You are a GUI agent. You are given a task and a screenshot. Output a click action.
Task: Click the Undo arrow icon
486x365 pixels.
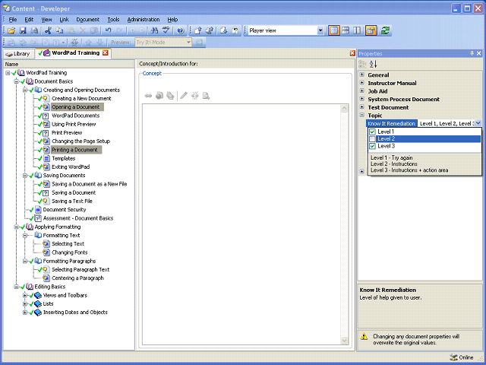point(108,30)
